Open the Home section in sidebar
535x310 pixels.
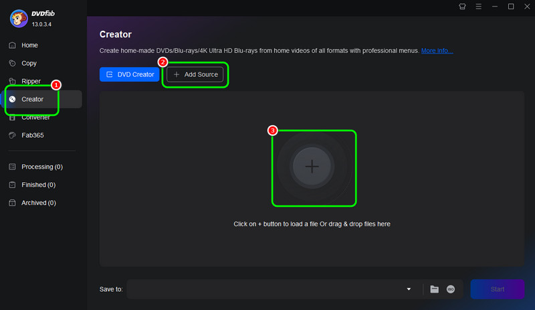pos(29,45)
